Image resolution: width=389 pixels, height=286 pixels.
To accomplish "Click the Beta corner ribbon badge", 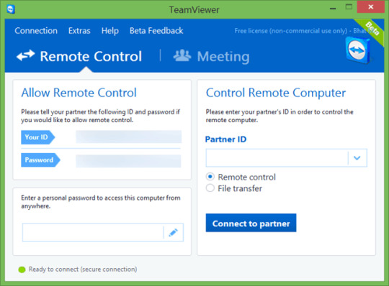I will pyautogui.click(x=371, y=30).
